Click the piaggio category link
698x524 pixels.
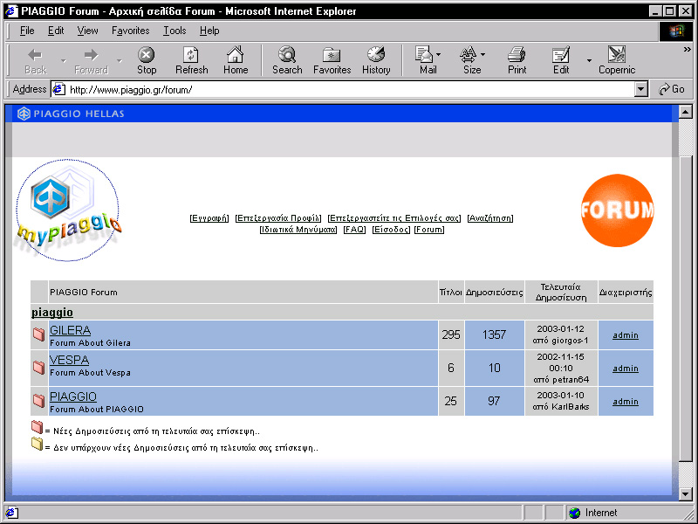tap(52, 313)
